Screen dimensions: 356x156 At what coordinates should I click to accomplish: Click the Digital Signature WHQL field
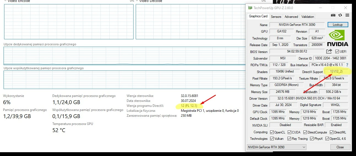coord(336,105)
